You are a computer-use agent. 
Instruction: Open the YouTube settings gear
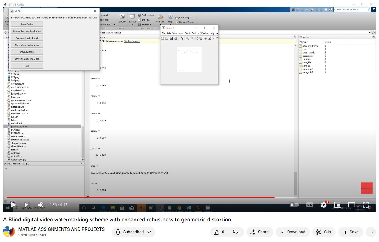coord(324,205)
